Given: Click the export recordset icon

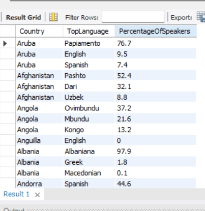Looking at the screenshot, I should tap(201, 17).
